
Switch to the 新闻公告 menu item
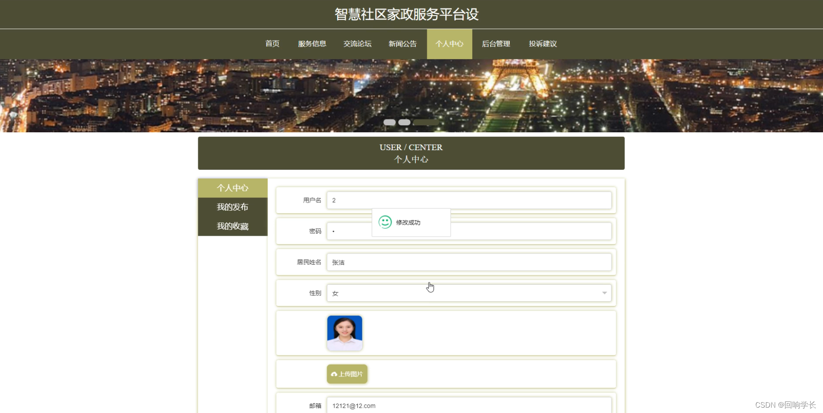[x=402, y=44]
